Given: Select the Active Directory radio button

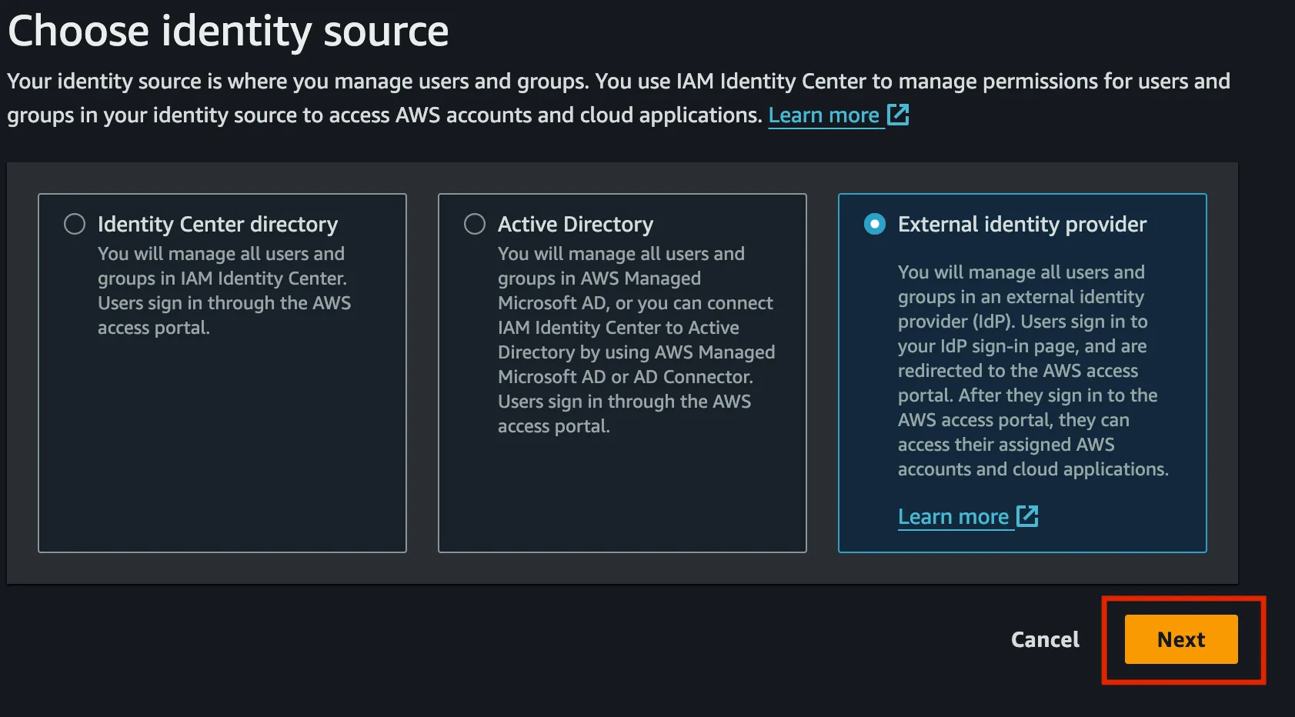Looking at the screenshot, I should (475, 224).
